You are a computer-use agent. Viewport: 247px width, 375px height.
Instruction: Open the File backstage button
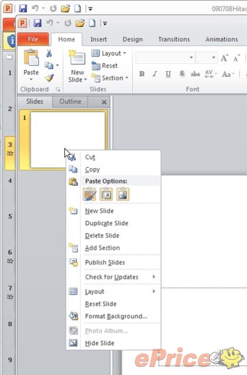33,39
